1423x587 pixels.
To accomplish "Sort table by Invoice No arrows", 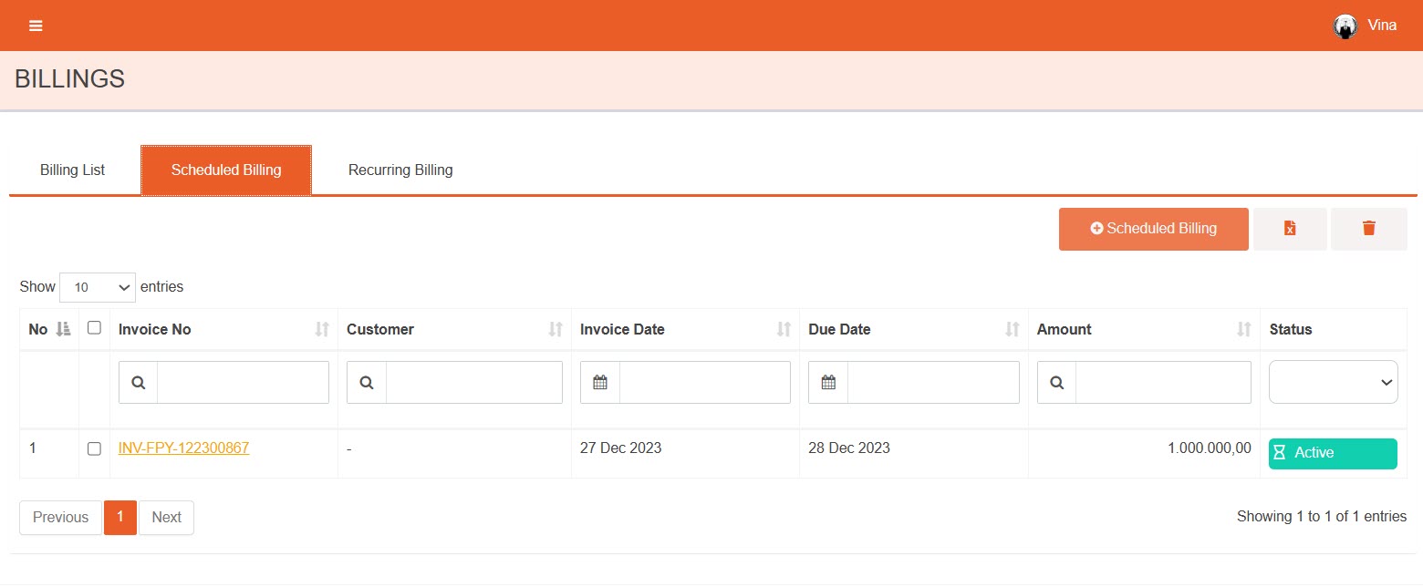I will point(321,329).
